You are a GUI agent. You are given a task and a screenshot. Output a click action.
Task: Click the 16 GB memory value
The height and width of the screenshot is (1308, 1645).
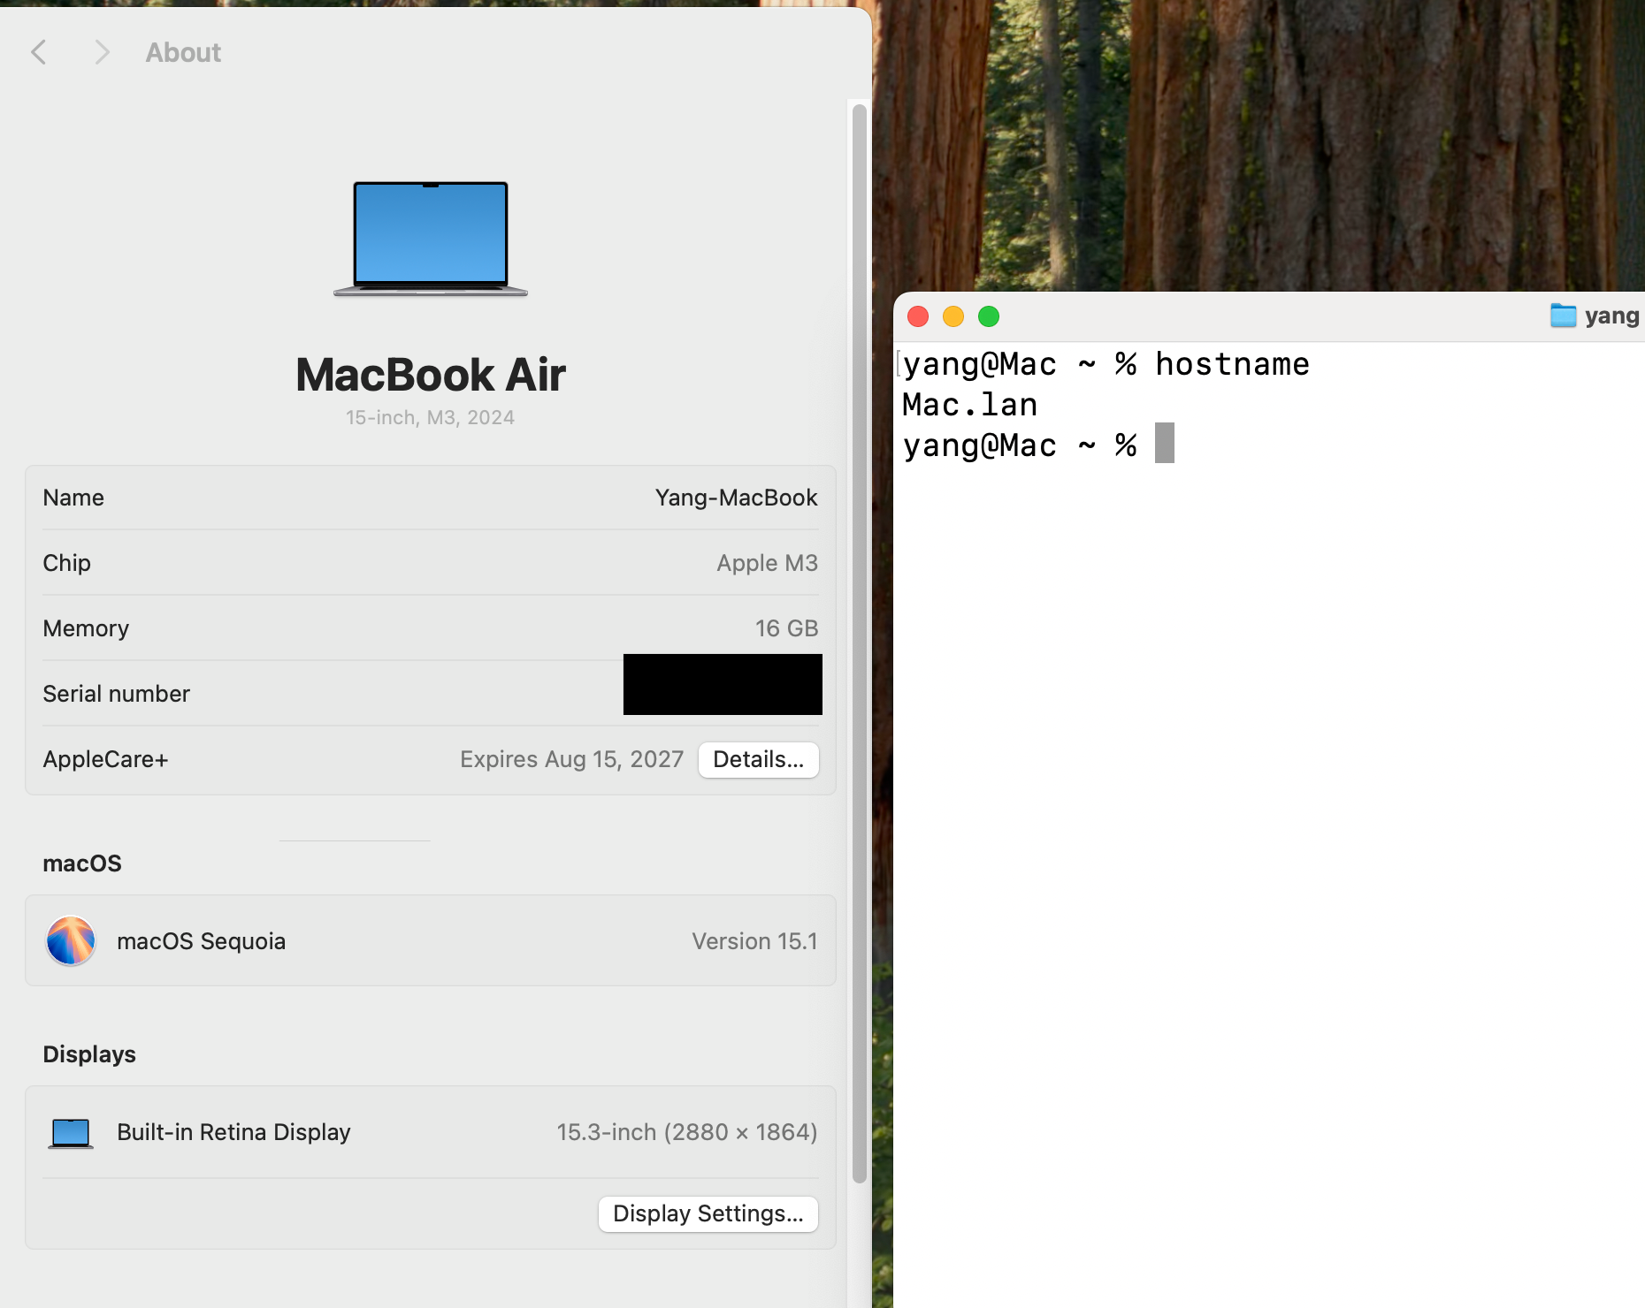pyautogui.click(x=787, y=628)
